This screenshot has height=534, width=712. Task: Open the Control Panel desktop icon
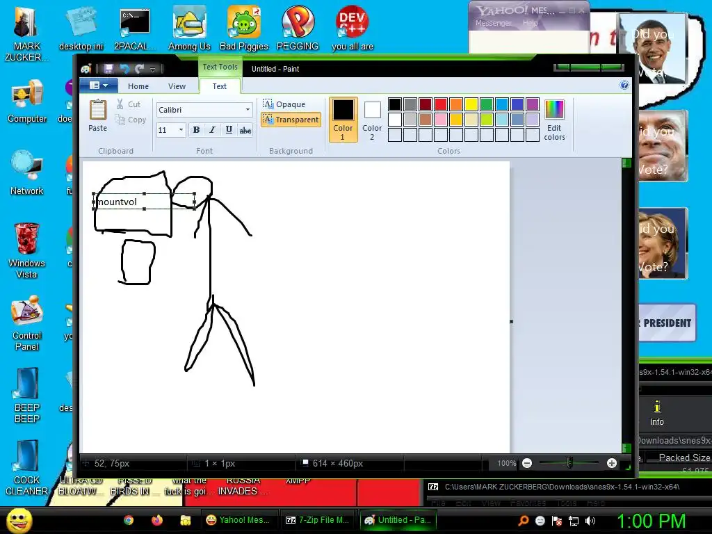(27, 323)
